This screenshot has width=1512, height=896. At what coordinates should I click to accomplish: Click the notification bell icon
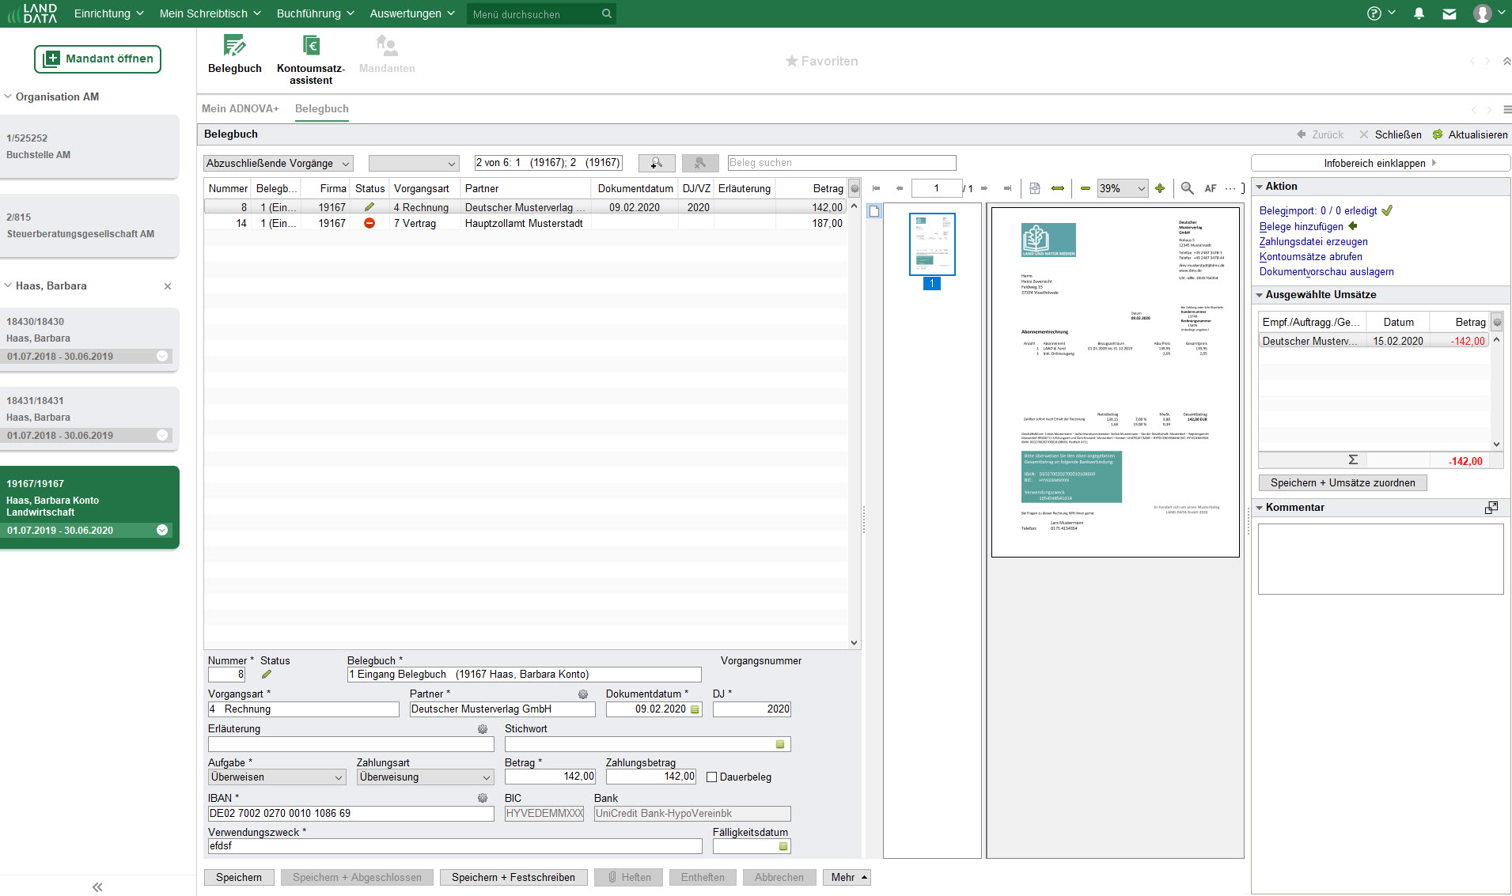(1419, 13)
